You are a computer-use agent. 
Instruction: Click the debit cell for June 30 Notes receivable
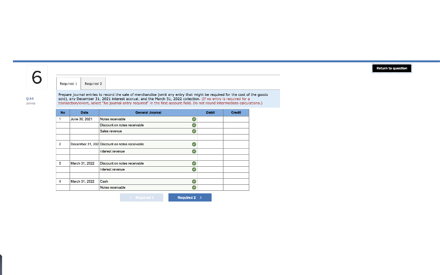(211, 119)
